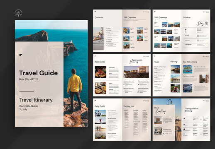The image size is (215, 149).
Task: Click the small black mark above Travel Guide
Action: pyautogui.click(x=21, y=55)
